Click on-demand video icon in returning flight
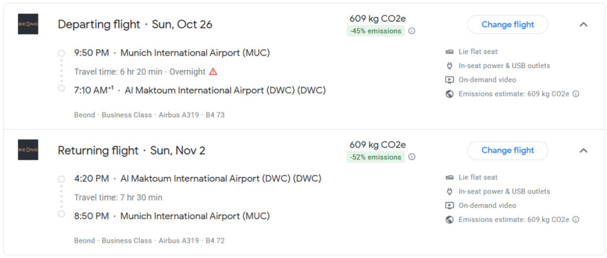Screen dimensions: 607x258 [x=449, y=206]
